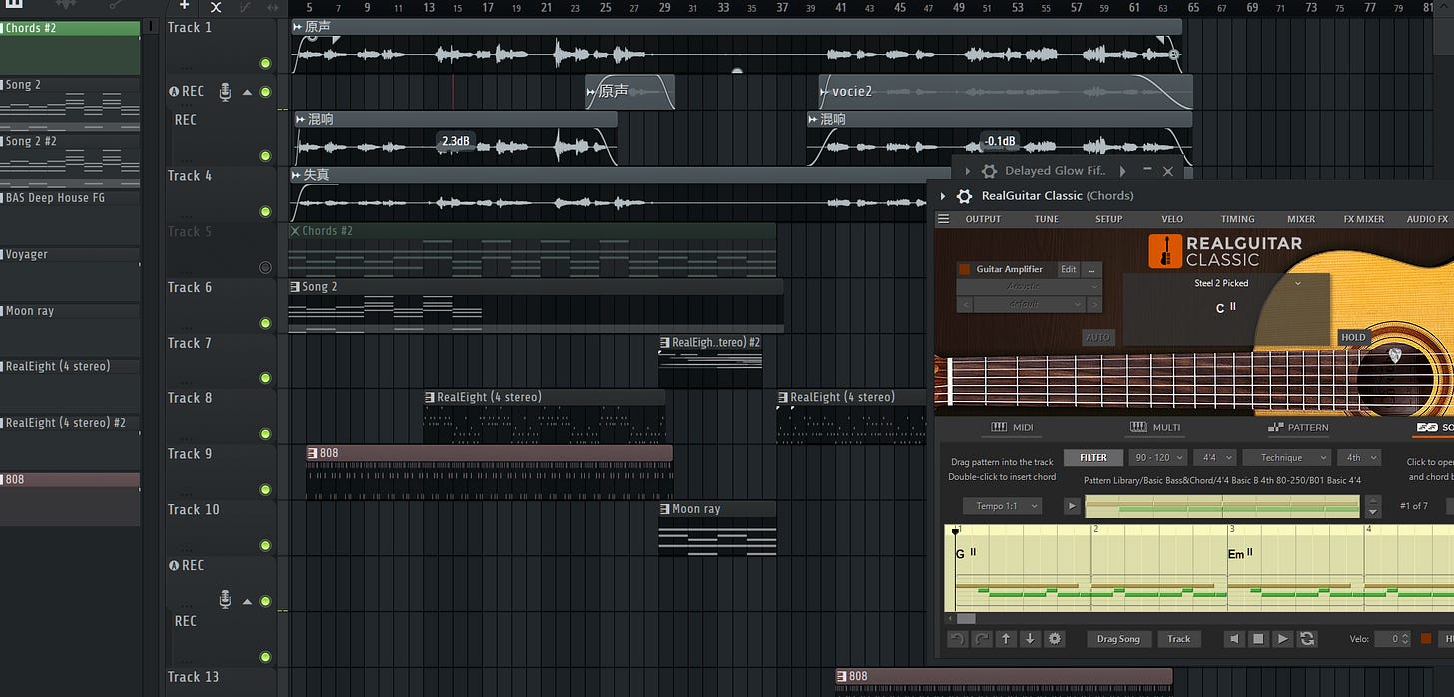Click the Track button in RealGuitar
The height and width of the screenshot is (697, 1454).
pyautogui.click(x=1179, y=639)
